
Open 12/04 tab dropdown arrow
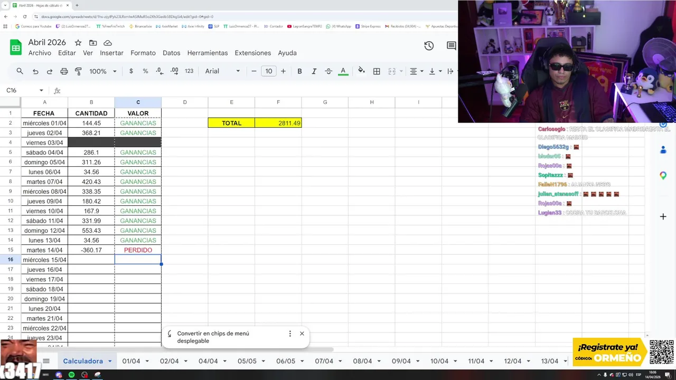pyautogui.click(x=529, y=361)
